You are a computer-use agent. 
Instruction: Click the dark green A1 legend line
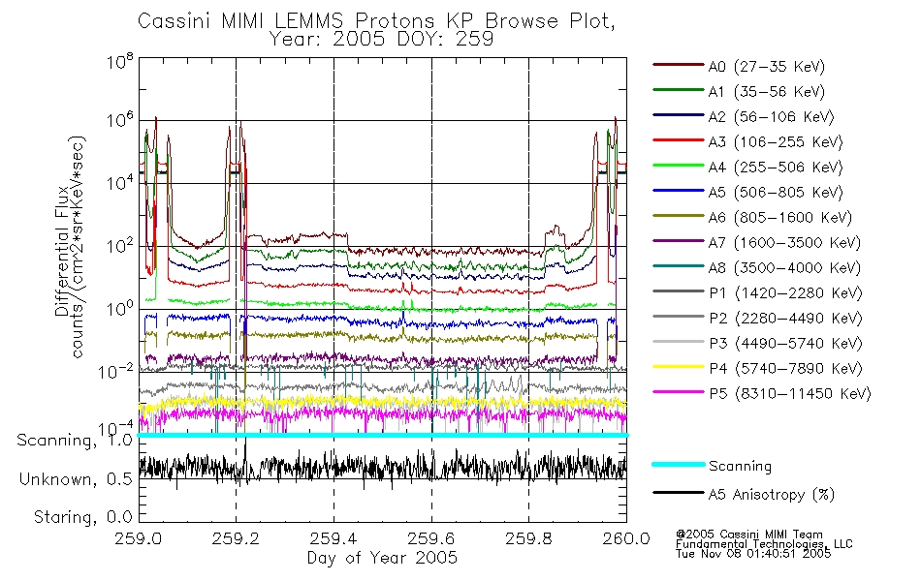[678, 90]
